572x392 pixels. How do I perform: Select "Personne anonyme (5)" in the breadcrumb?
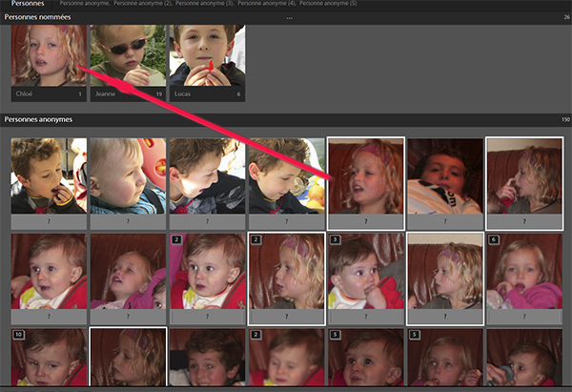coord(328,4)
